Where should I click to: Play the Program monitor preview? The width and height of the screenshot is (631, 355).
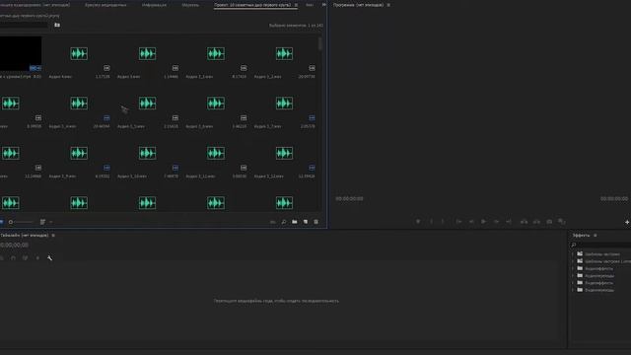(x=484, y=221)
